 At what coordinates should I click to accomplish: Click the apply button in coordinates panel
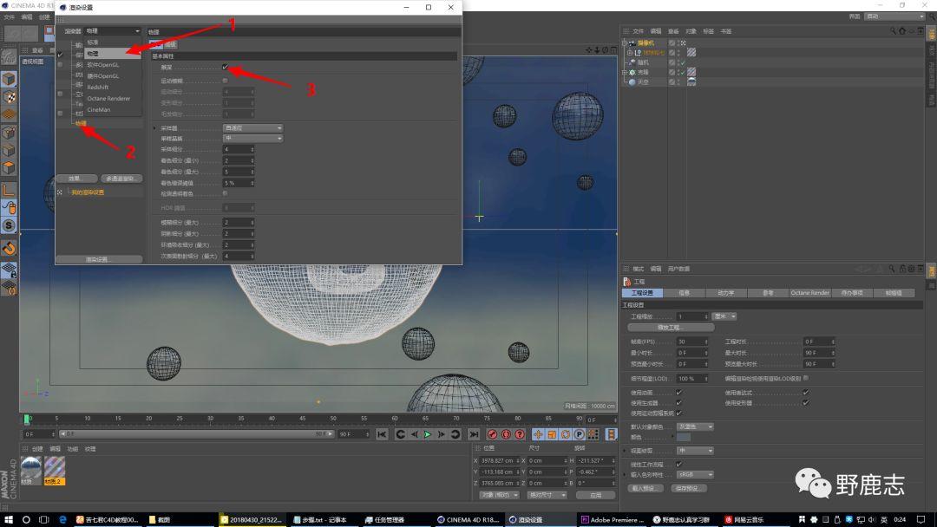click(595, 495)
